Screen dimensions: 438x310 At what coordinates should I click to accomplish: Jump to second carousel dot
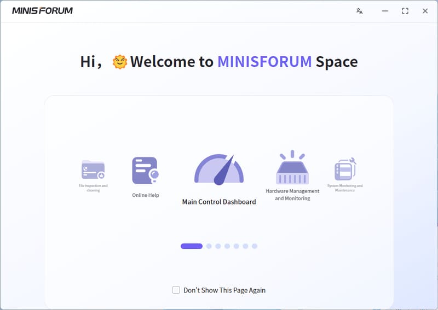click(209, 246)
